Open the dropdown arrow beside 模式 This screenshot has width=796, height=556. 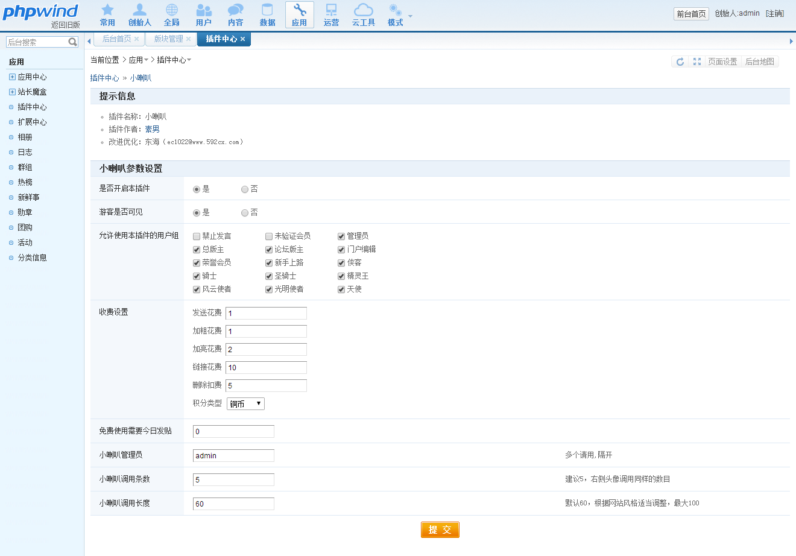click(411, 16)
